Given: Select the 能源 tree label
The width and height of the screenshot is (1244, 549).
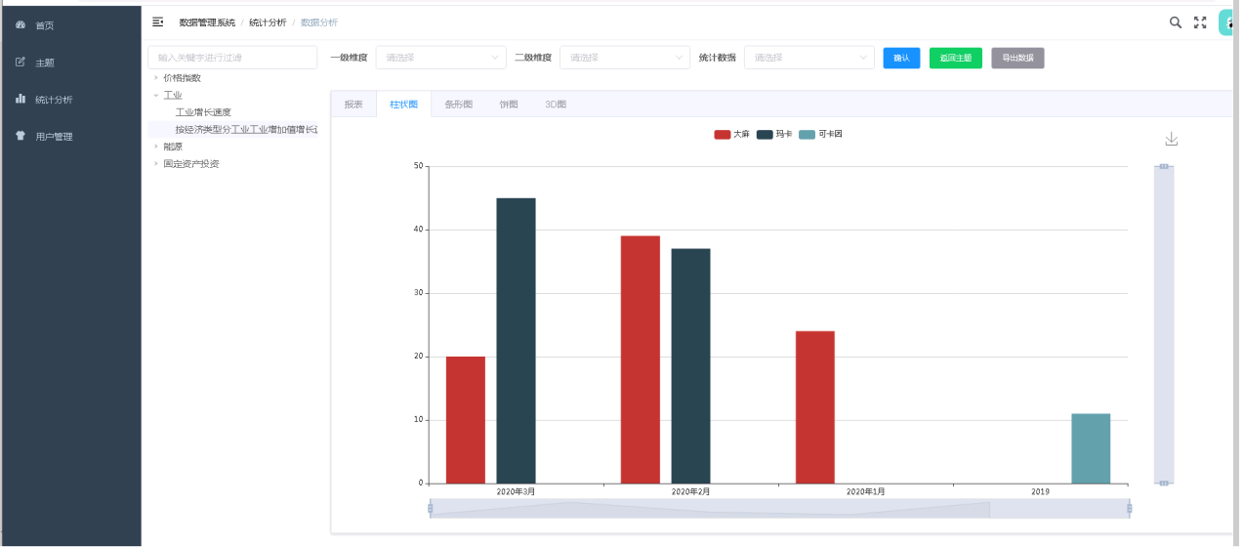Looking at the screenshot, I should (173, 147).
